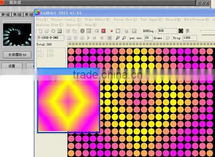Click the first gray icon after controller model box

coord(69,38)
